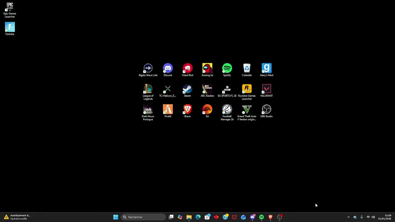Viewport: 395px width, 222px height.
Task: Select the Football Manager 26 icon
Action: tap(227, 113)
